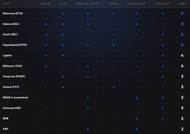Click BNB's score of 2
This screenshot has height=134, width=190.
[x=182, y=118]
